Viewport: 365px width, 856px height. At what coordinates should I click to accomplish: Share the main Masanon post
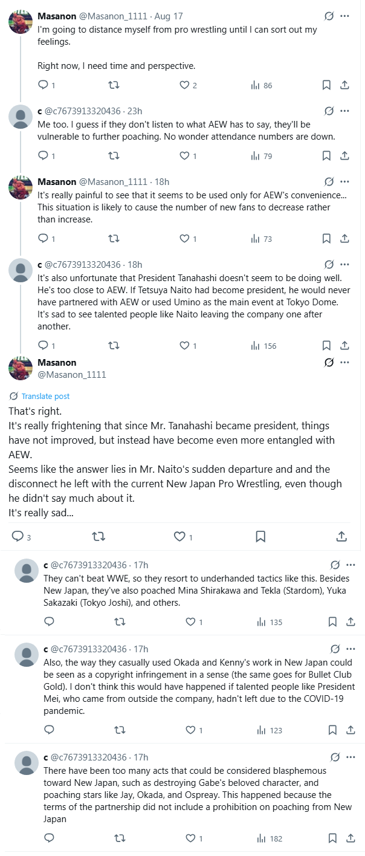click(341, 536)
